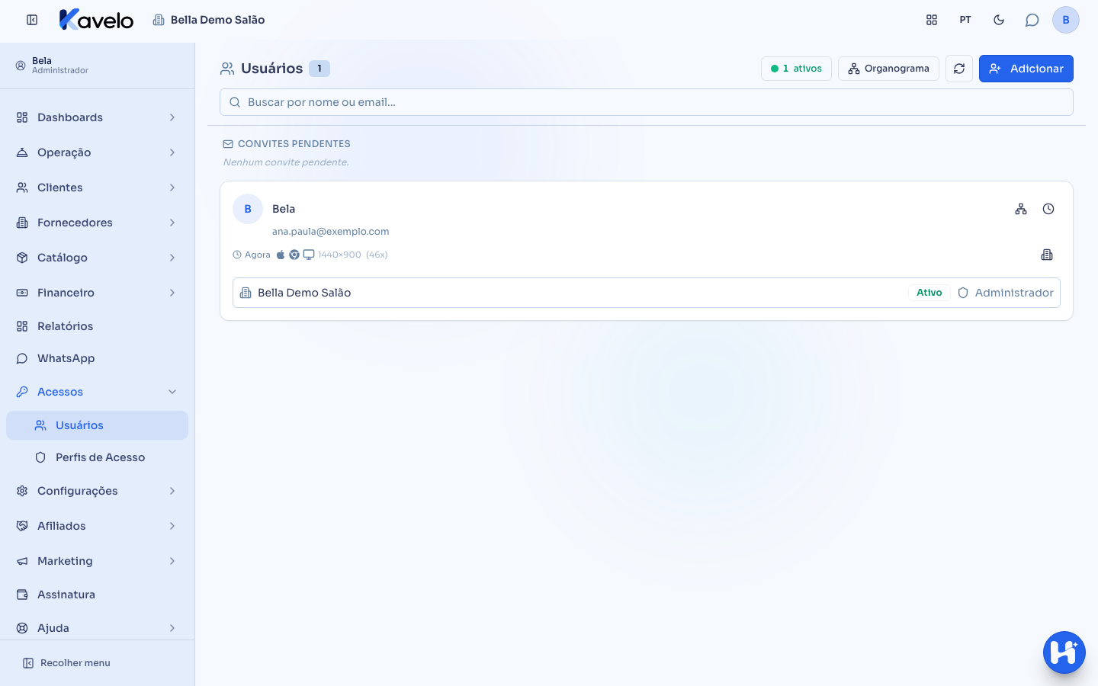The image size is (1098, 686).
Task: Expand the Ajuda menu
Action: [x=98, y=628]
